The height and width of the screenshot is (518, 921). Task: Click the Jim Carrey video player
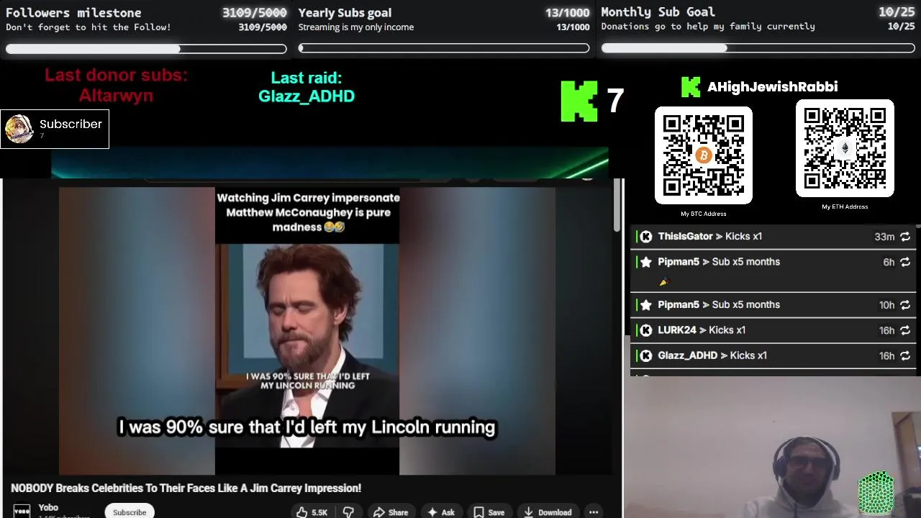tap(307, 331)
